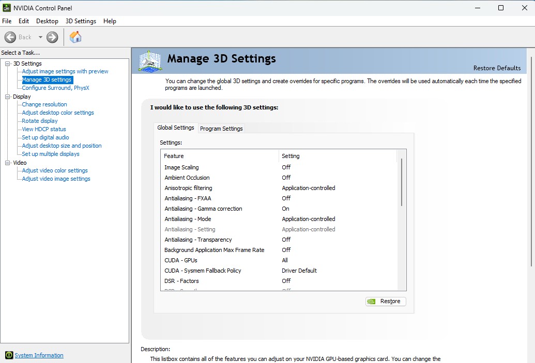Open Adjust video color settings

pyautogui.click(x=55, y=170)
